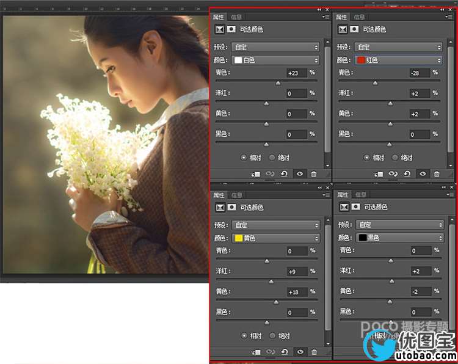
Task: Open the panel flyout menu of 红色 panel
Action: 449,17
